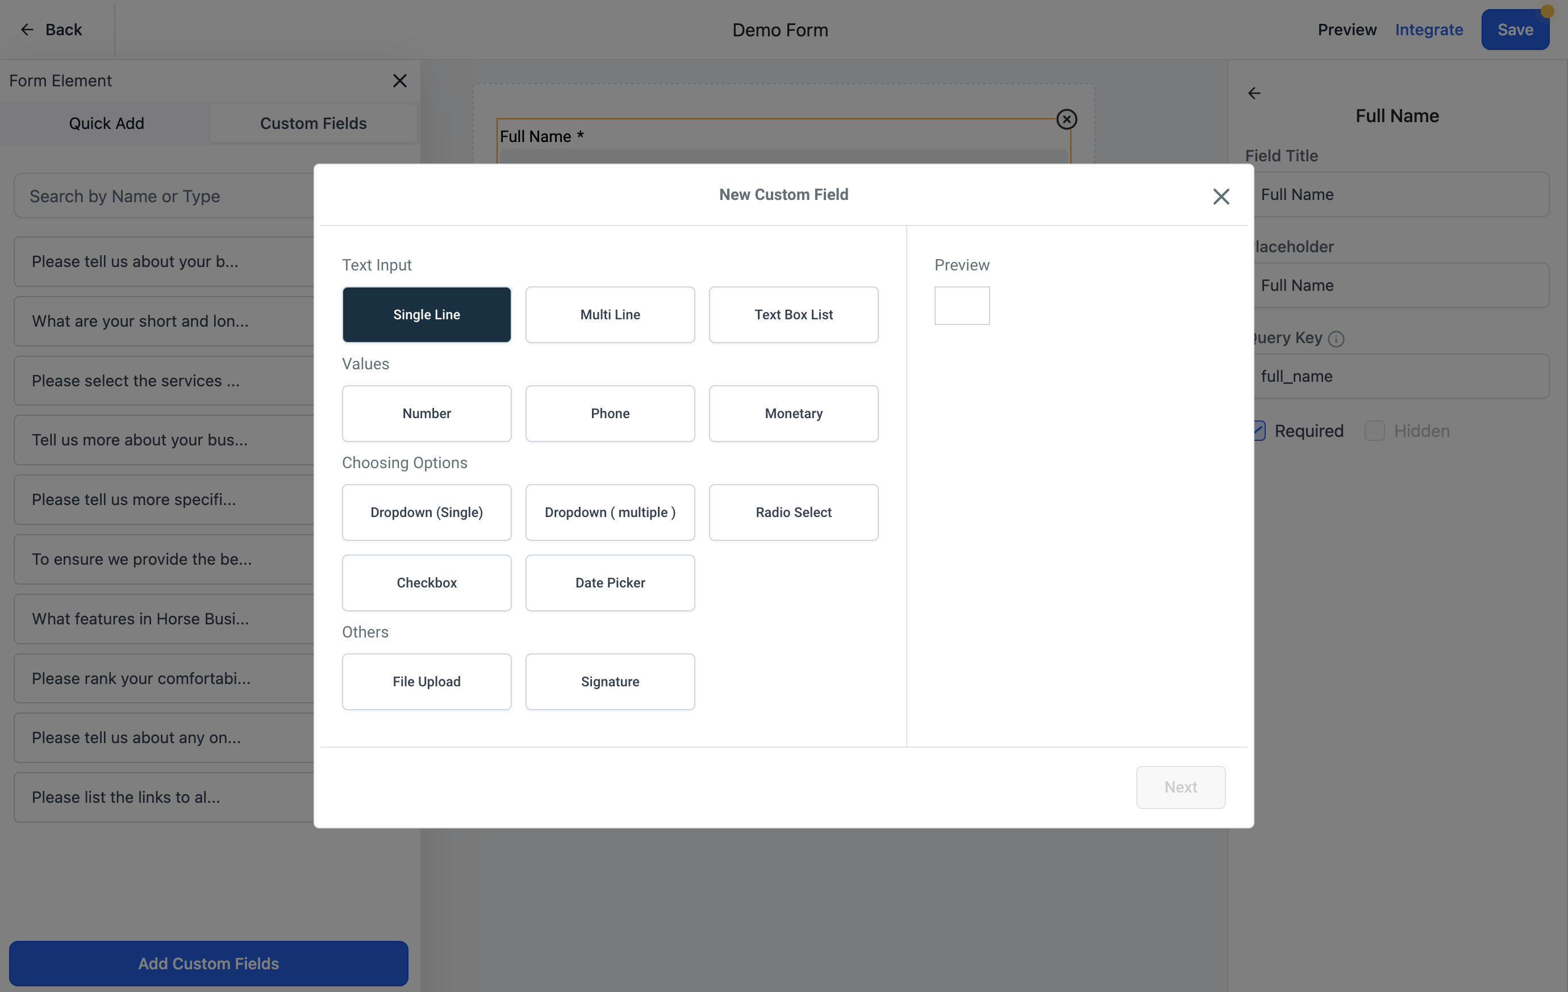Screen dimensions: 1568x992
Task: Choose Dropdown ( multiple ) field type
Action: [x=610, y=512]
